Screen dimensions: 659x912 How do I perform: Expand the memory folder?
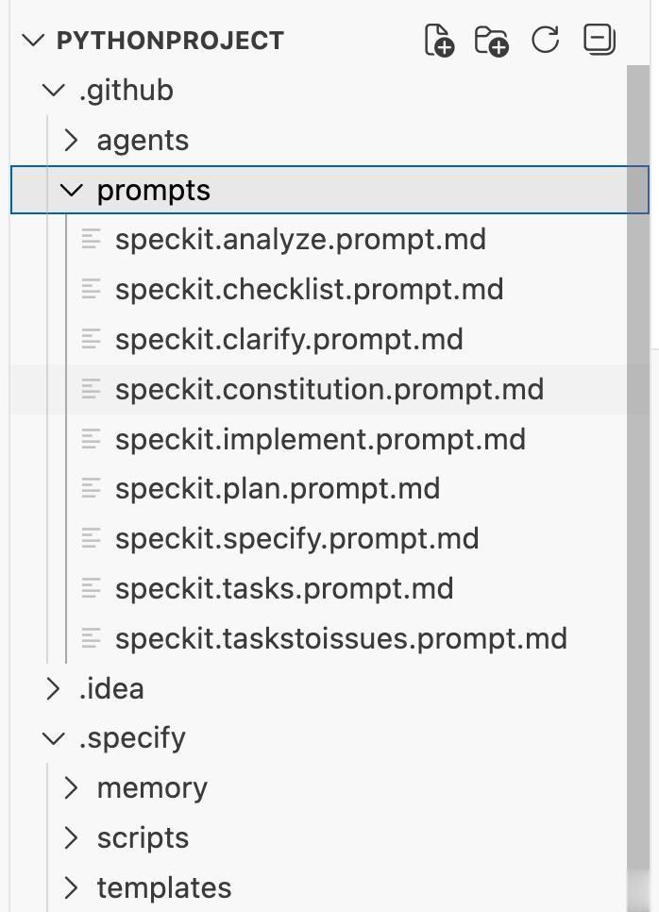click(x=71, y=788)
